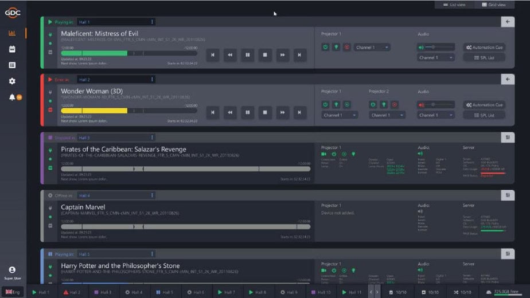Stop playback in Hall 1
530x298 pixels.
pos(265,55)
